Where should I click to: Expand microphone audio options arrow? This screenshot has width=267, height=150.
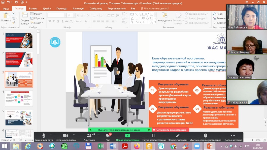[51, 135]
